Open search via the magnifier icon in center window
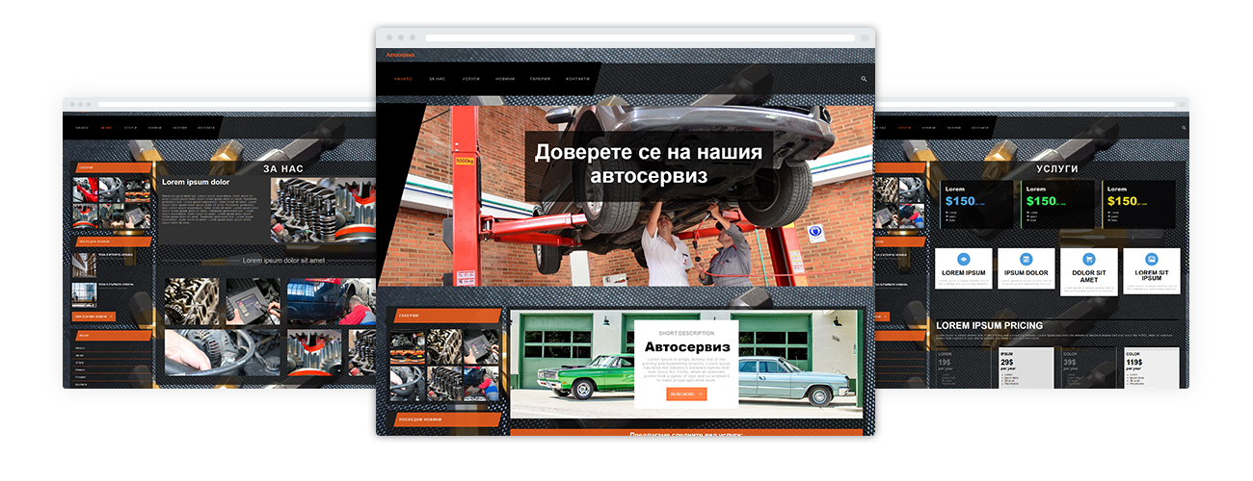The height and width of the screenshot is (481, 1253). coord(864,79)
